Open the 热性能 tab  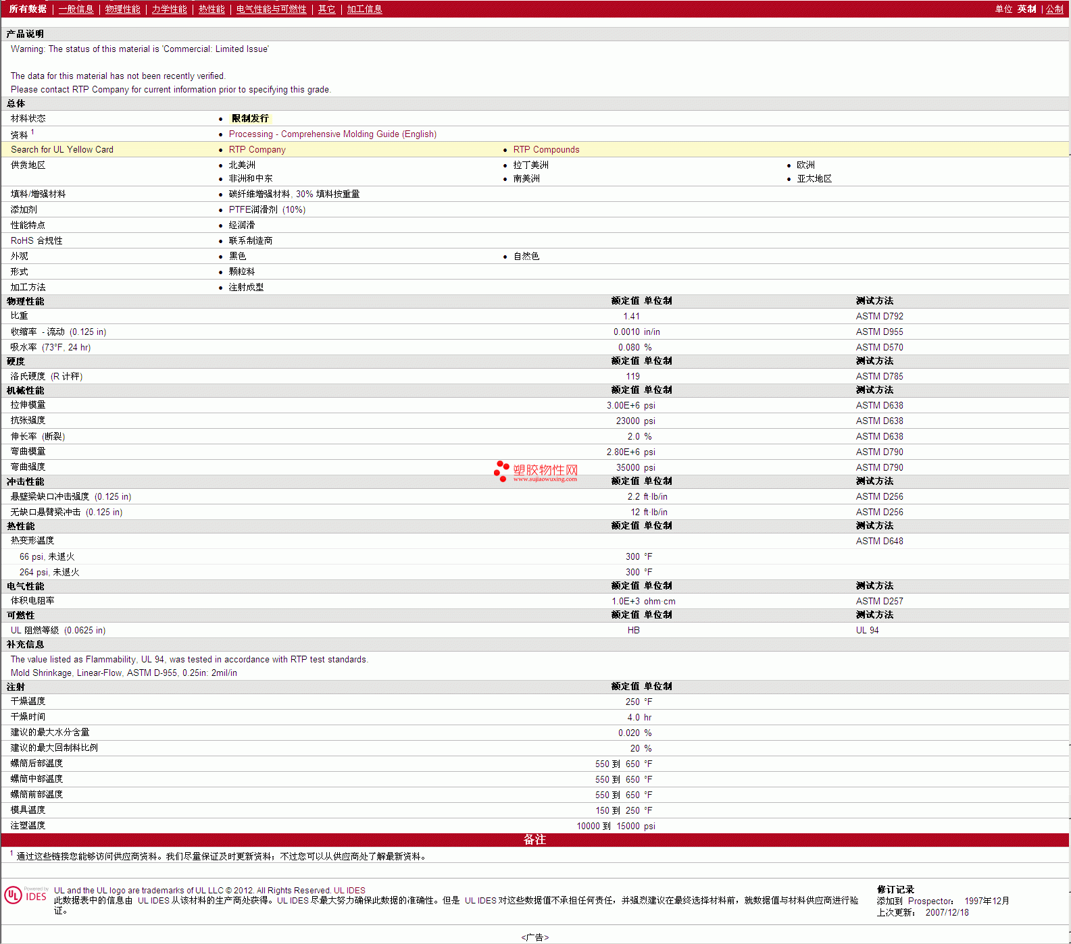pyautogui.click(x=211, y=9)
